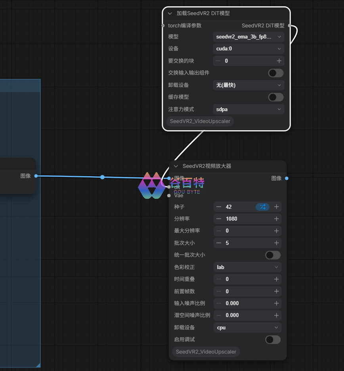This screenshot has height=371, width=344.
Task: Click the 时间重叠 value 0 field
Action: [247, 279]
